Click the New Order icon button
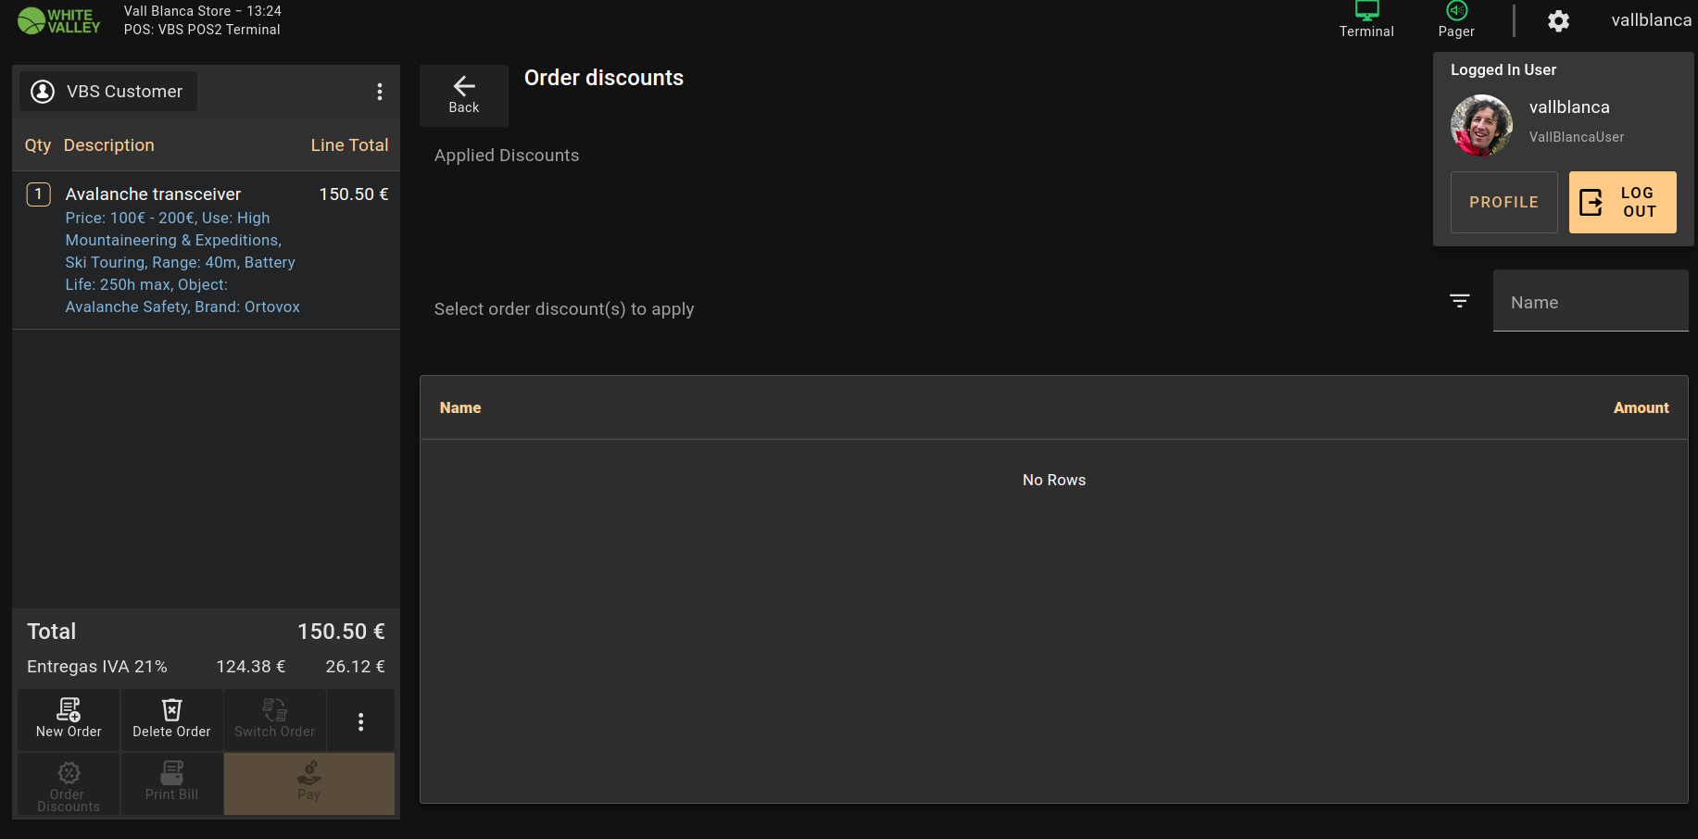This screenshot has height=839, width=1698. click(x=69, y=719)
